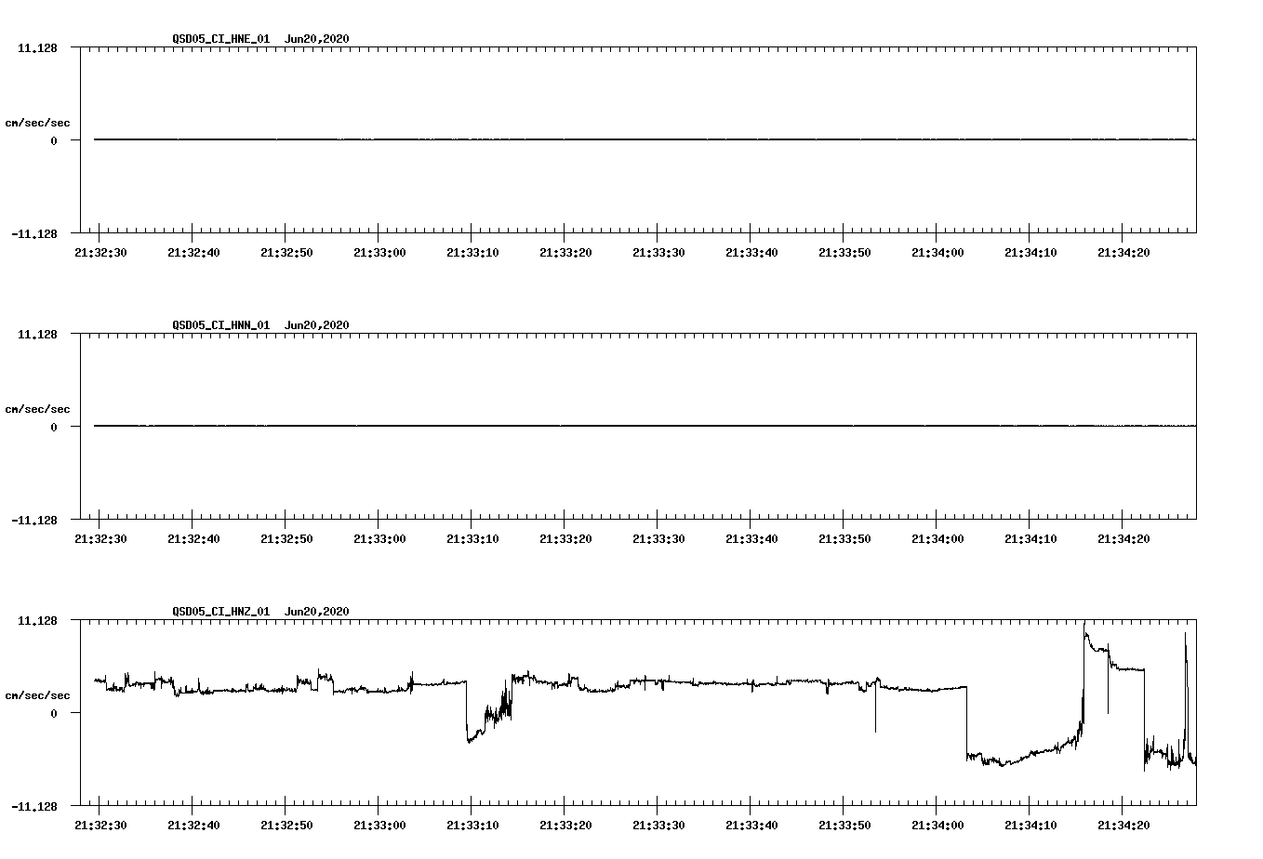Click 21:32:30 label under the HNZ plot
The image size is (1263, 859).
coord(100,826)
